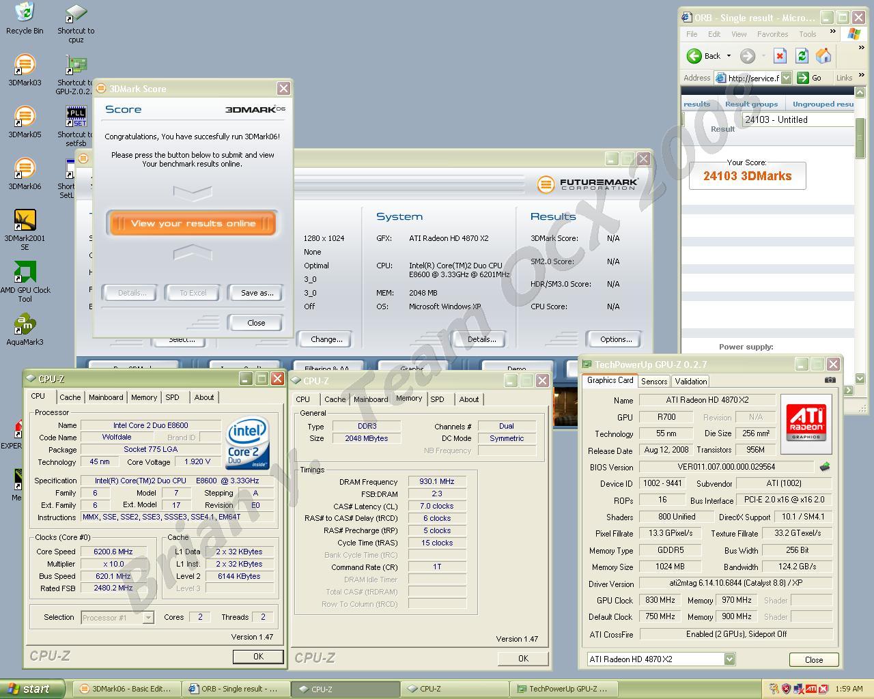Click the GPU-Z screenshot camera icon
Image resolution: width=874 pixels, height=699 pixels.
click(830, 380)
